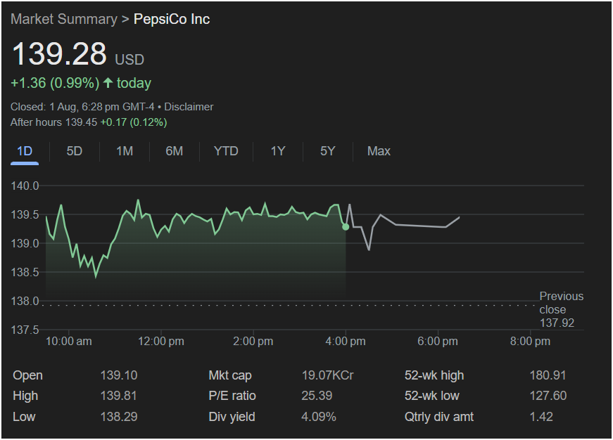The width and height of the screenshot is (613, 440).
Task: Click the 8:00 pm axis label
Action: 530,342
